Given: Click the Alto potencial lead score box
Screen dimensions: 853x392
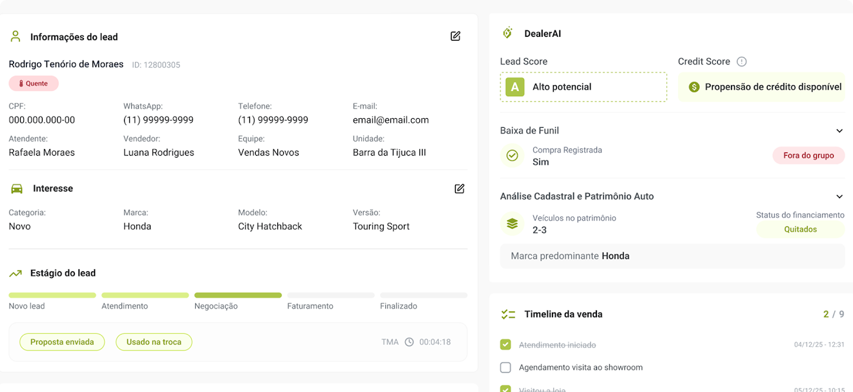Looking at the screenshot, I should [x=584, y=87].
